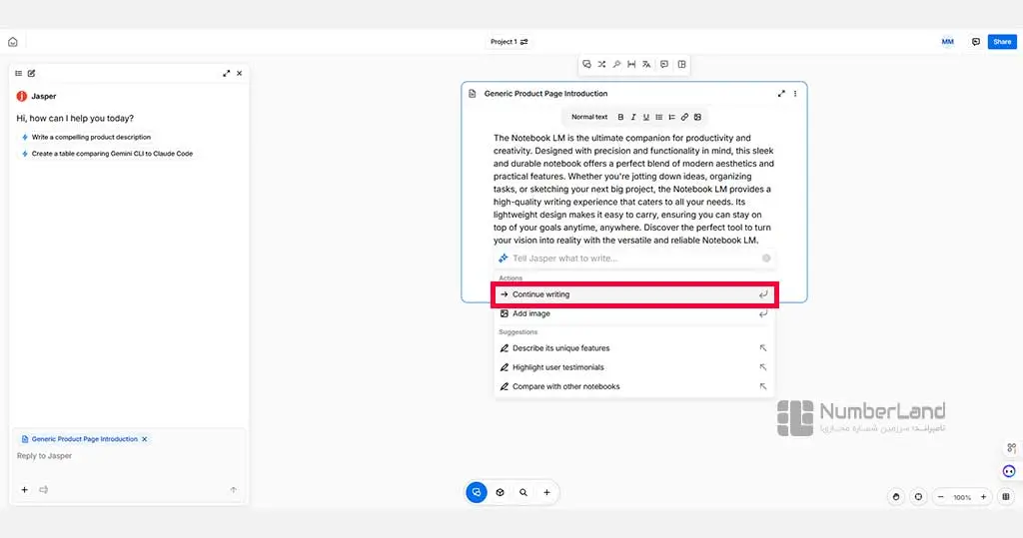The width and height of the screenshot is (1023, 538).
Task: Open the MM user avatar
Action: 947,42
